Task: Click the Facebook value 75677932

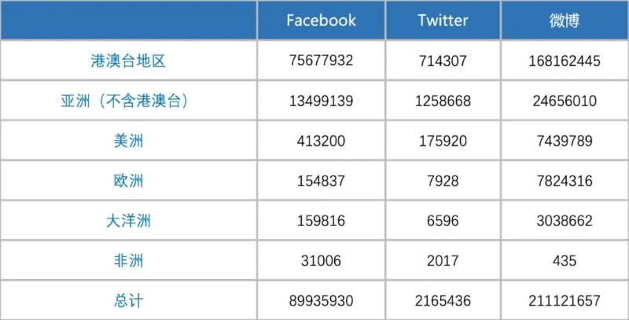Action: click(320, 61)
